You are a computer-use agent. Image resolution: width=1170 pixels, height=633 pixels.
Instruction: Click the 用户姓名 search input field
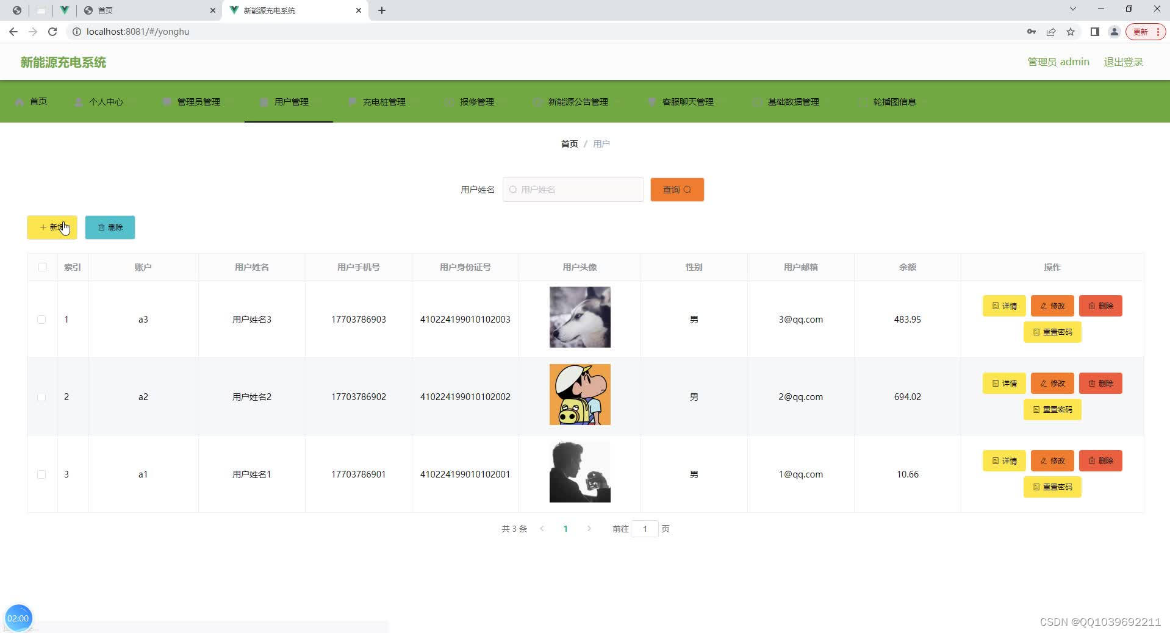[573, 190]
